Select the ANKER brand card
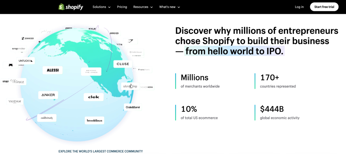 [x=48, y=95]
